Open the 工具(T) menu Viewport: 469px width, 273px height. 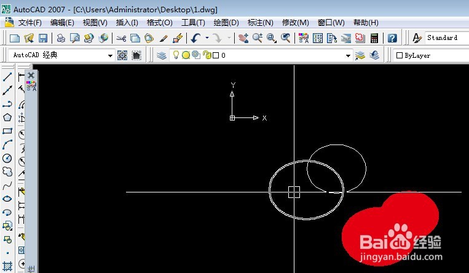tap(193, 23)
